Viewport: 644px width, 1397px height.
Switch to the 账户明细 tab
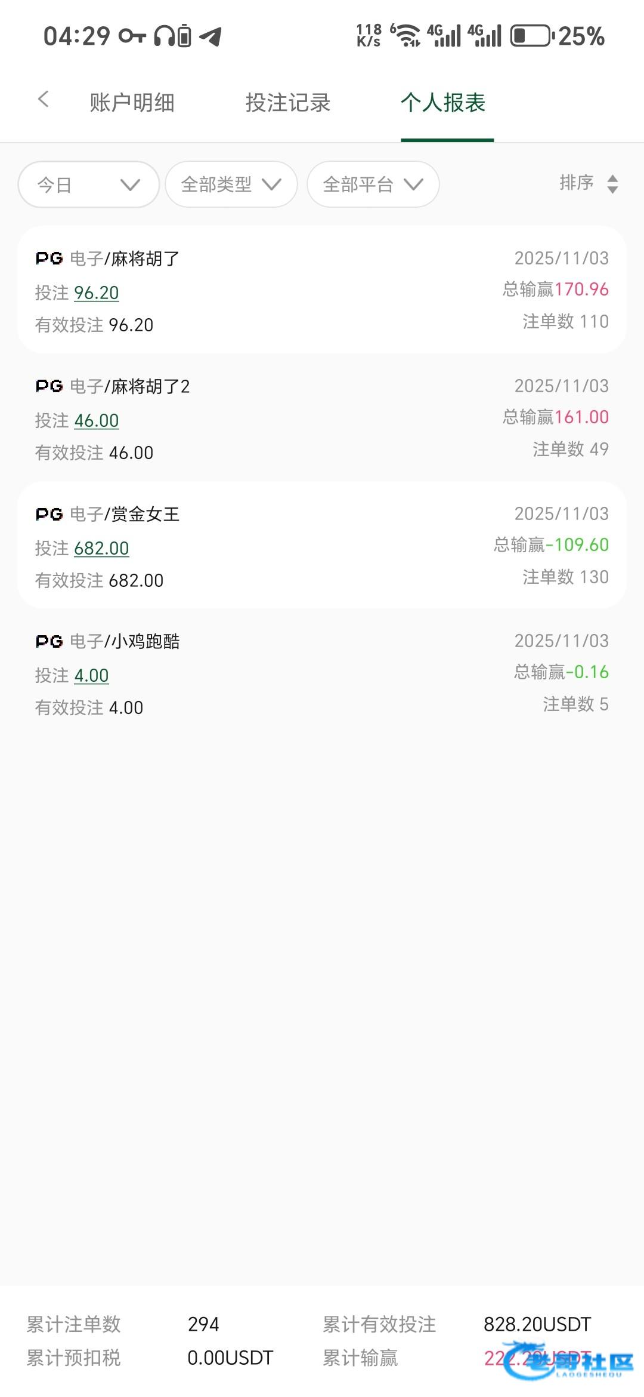[x=132, y=103]
